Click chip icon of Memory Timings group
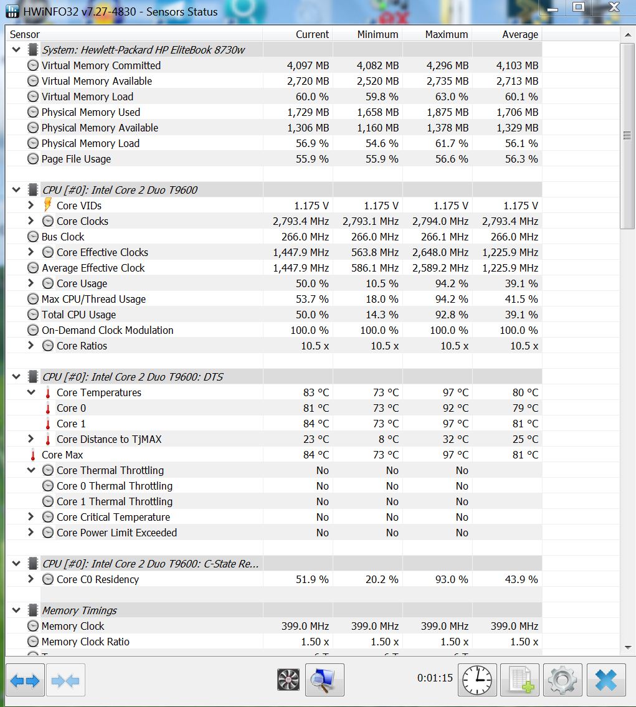636x707 pixels. [x=32, y=610]
